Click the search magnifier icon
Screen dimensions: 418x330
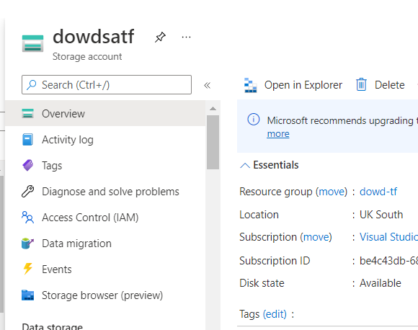point(32,85)
